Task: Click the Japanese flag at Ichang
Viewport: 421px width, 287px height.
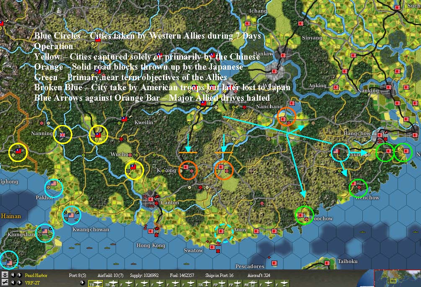Action: click(248, 23)
